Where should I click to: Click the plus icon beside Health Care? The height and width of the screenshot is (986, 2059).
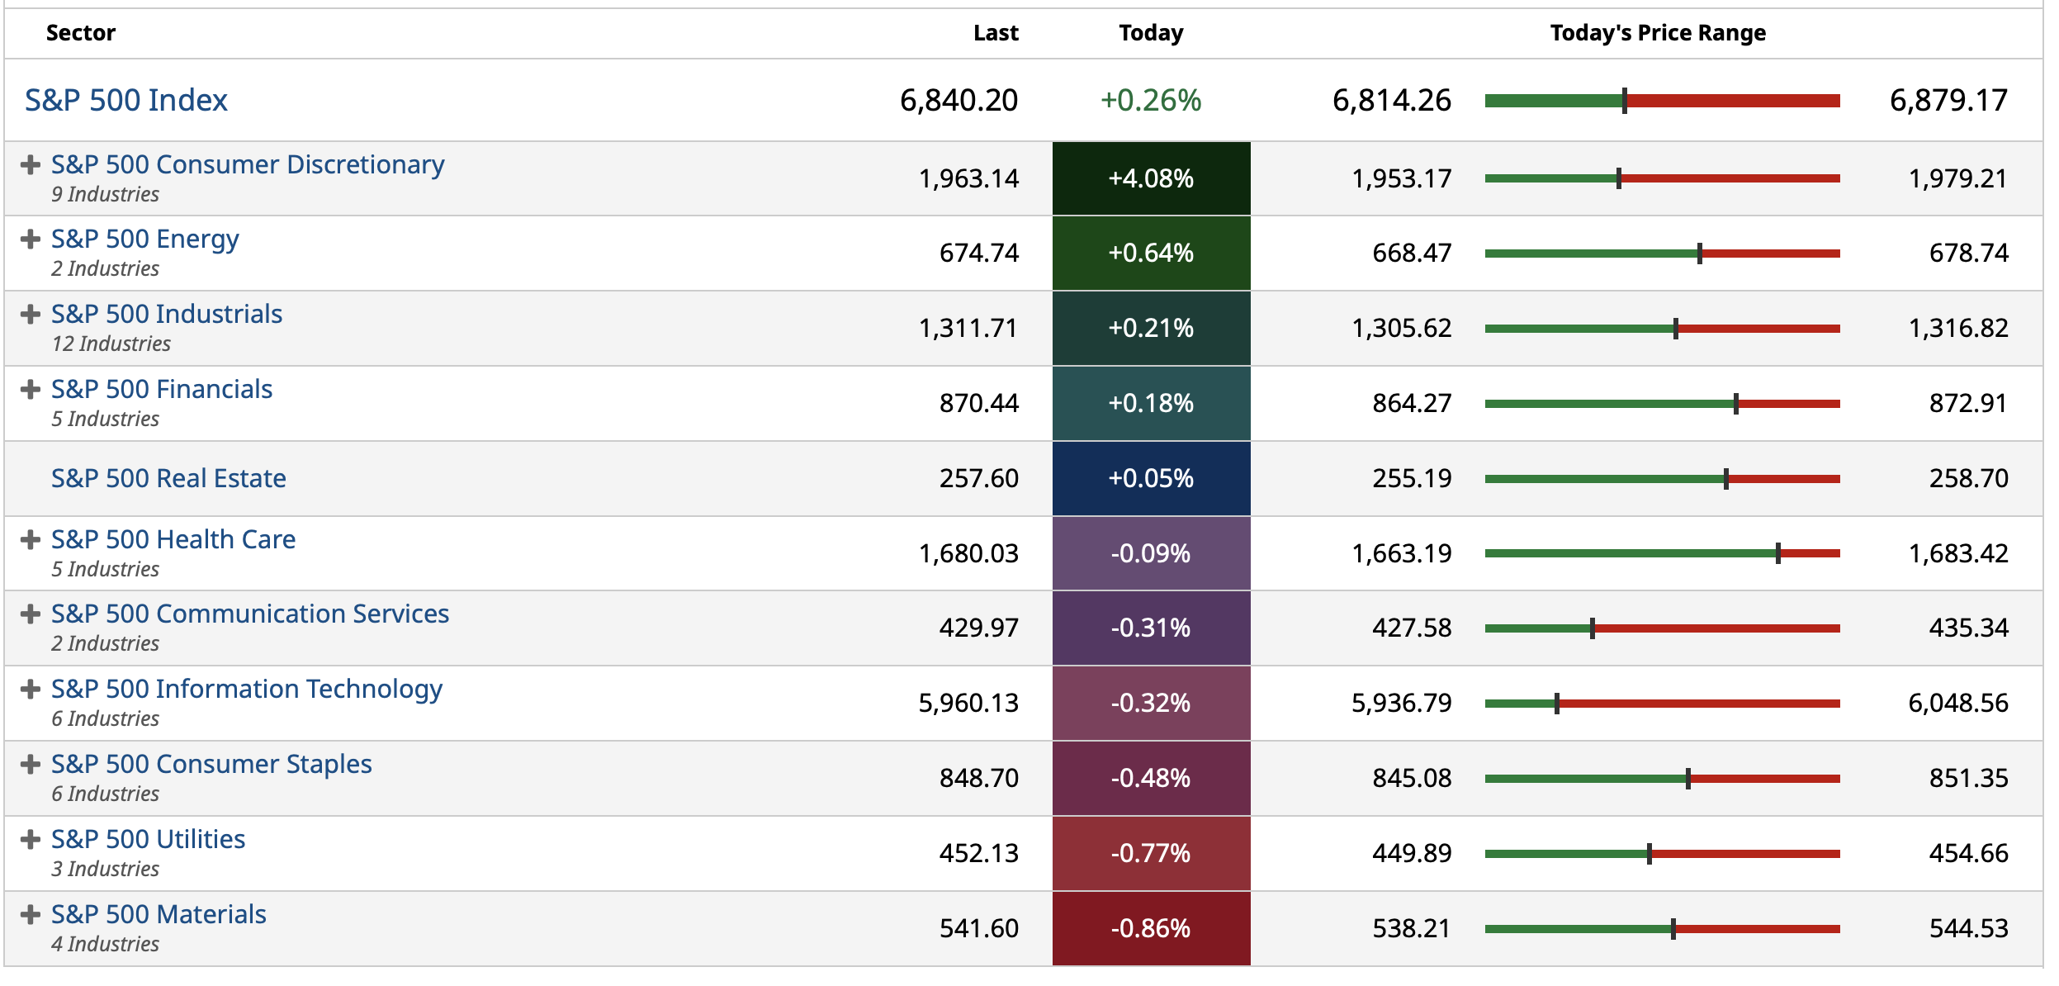pos(31,540)
